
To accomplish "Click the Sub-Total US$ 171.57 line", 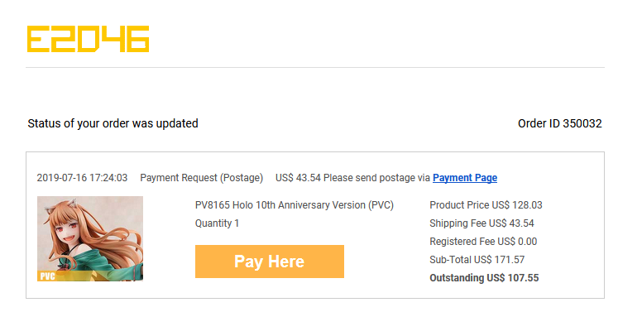I will 477,260.
